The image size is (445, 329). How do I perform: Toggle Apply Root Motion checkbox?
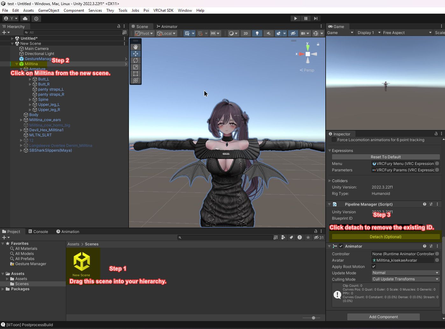pyautogui.click(x=374, y=266)
